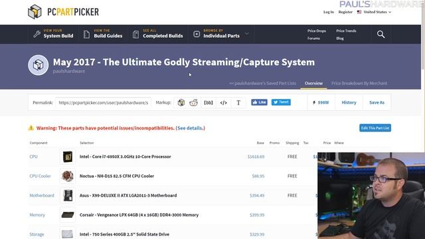
Task: Click the $399.99 memory base price
Action: tap(257, 215)
